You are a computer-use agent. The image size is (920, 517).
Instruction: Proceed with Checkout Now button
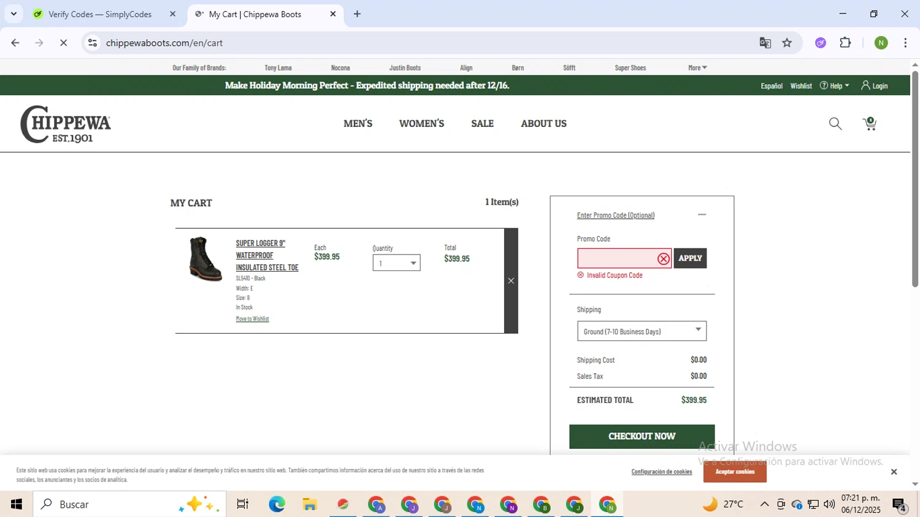click(642, 437)
